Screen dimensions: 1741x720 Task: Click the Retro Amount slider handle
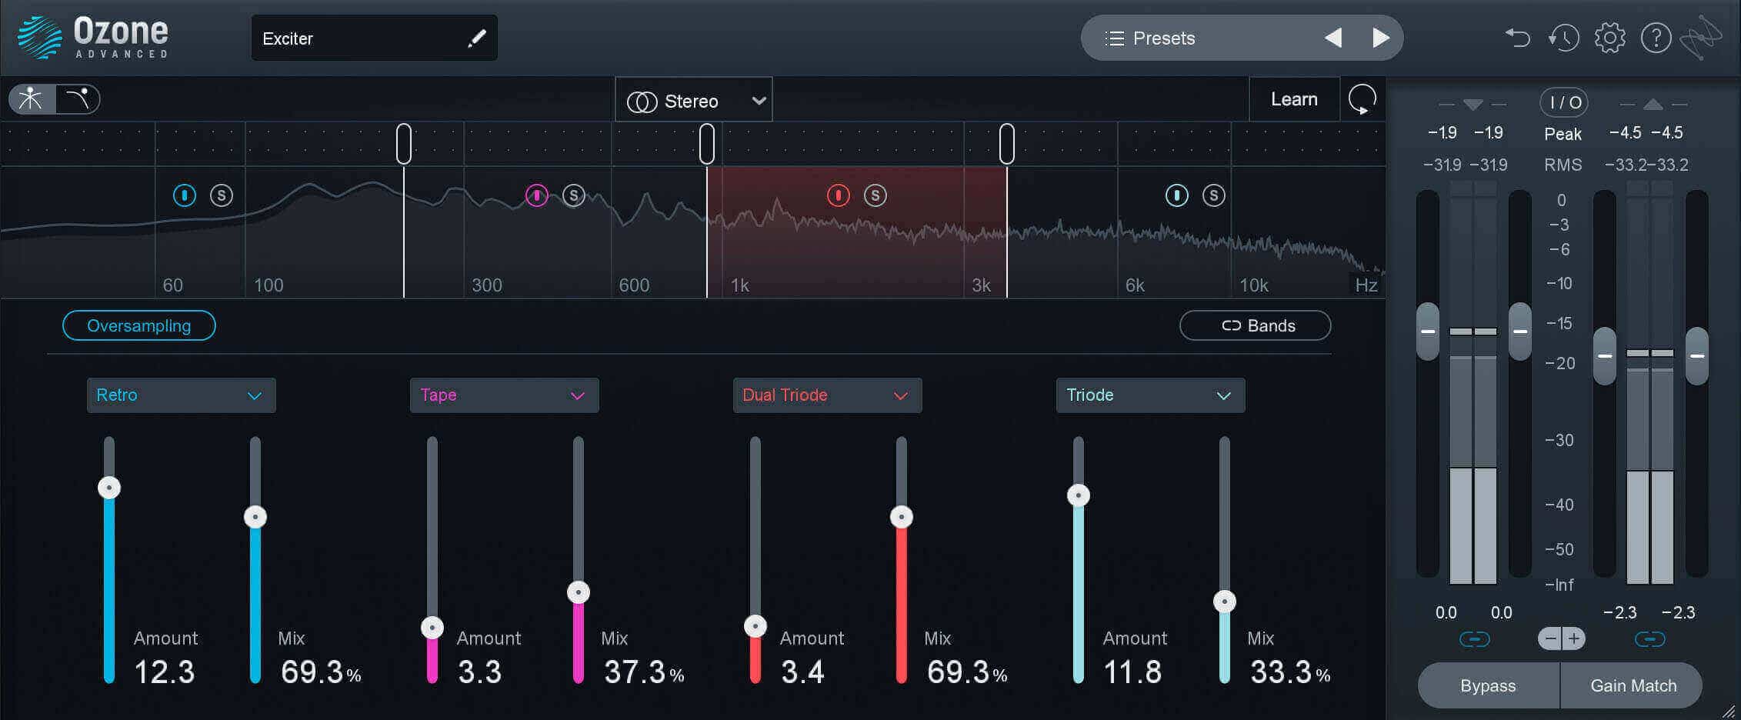coord(109,488)
